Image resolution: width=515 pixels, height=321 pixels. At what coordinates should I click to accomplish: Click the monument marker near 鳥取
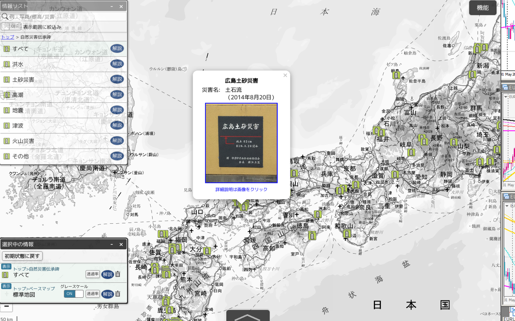coord(294,173)
